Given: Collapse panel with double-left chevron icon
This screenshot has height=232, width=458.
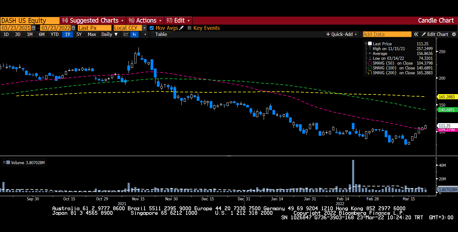Looking at the screenshot, I should pyautogui.click(x=416, y=34).
